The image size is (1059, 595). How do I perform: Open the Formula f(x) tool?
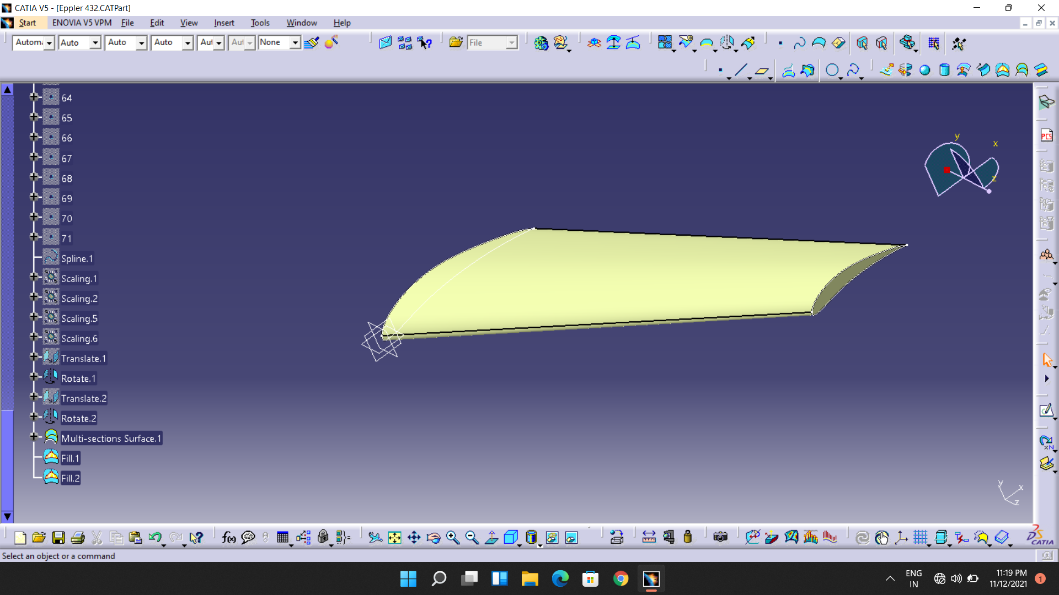228,538
